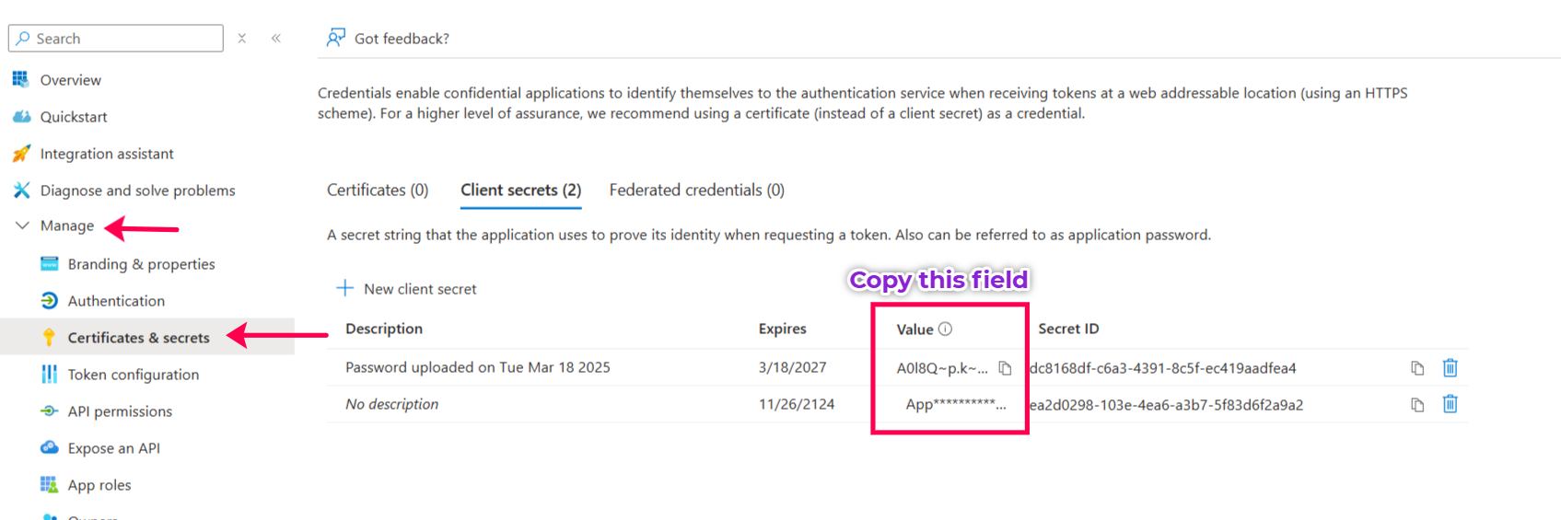Add a New client secret
Viewport: 1561px width, 520px height.
[407, 289]
